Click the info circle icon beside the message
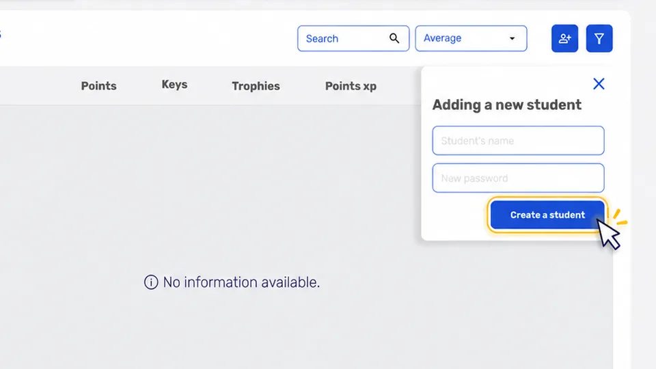The image size is (656, 369). tap(151, 282)
